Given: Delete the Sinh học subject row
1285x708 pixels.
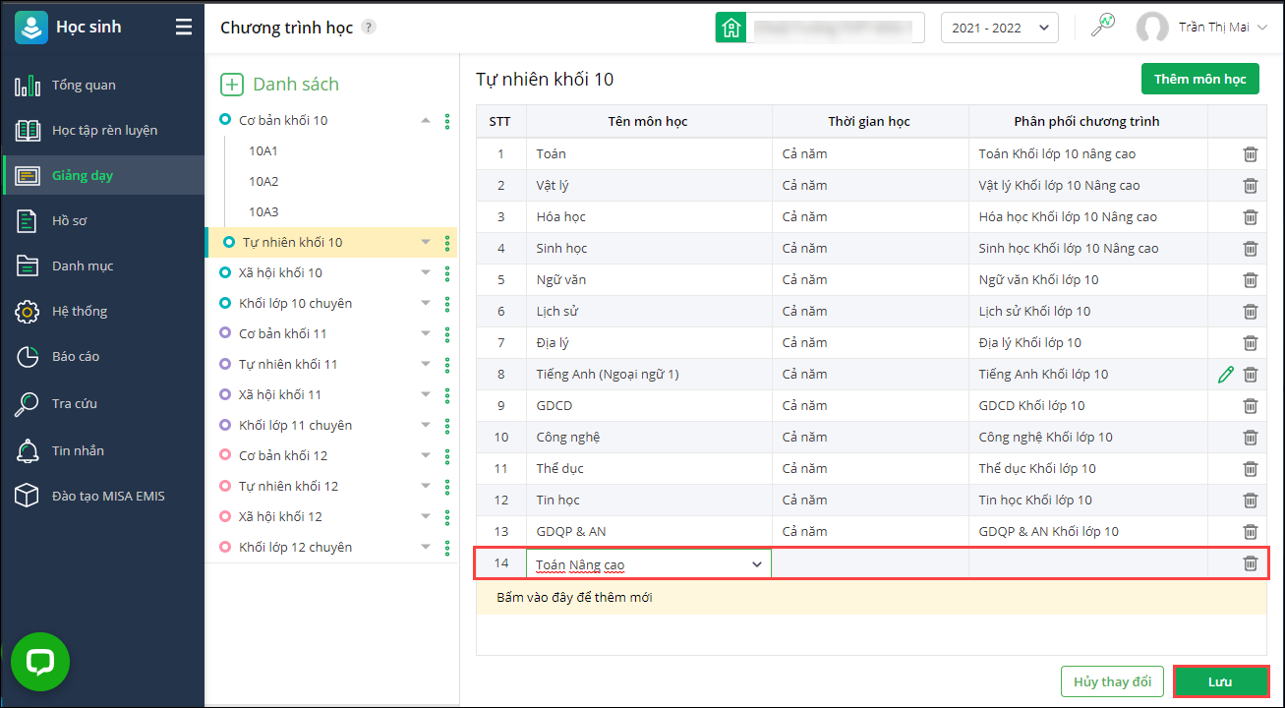Looking at the screenshot, I should pyautogui.click(x=1251, y=249).
